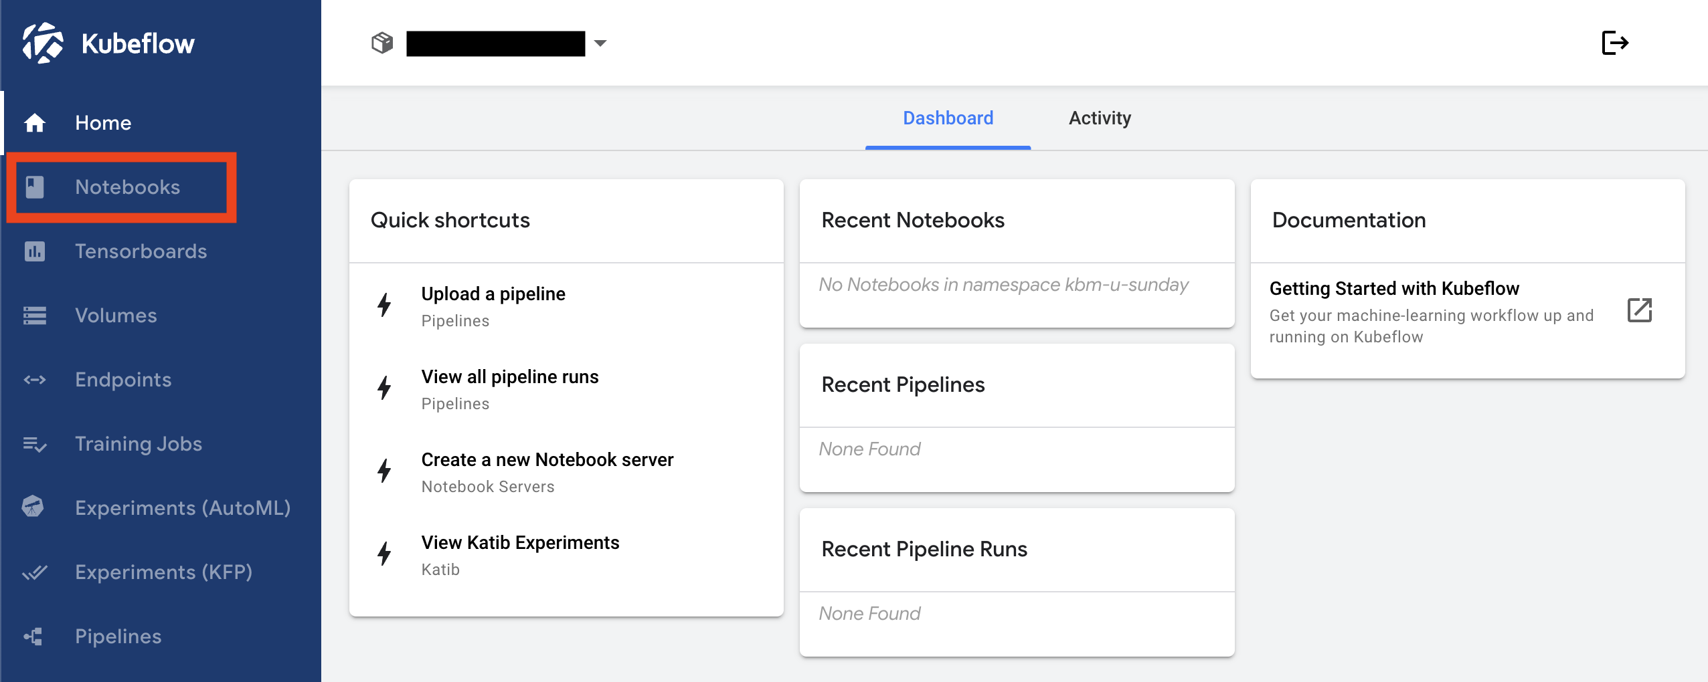This screenshot has height=682, width=1708.
Task: Open Getting Started with Kubeflow link
Action: 1468,312
